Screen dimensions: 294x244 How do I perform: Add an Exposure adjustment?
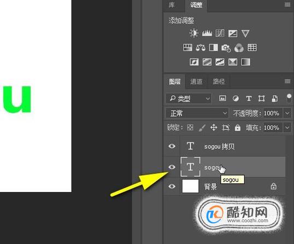(233, 33)
